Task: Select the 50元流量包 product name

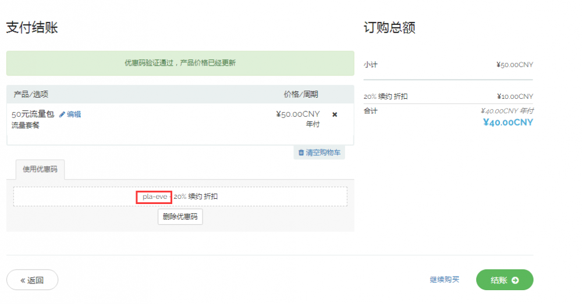Action: (33, 115)
